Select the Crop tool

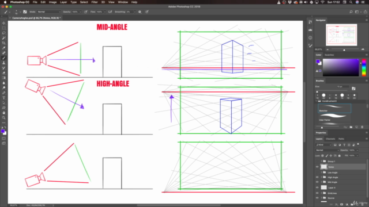pos(4,43)
